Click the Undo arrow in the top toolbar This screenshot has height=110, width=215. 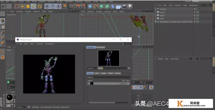[x=4, y=6]
